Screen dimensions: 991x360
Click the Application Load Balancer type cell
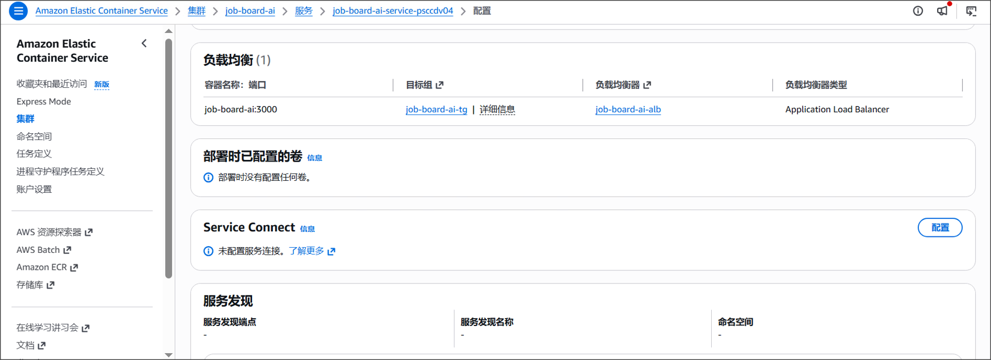tap(837, 109)
